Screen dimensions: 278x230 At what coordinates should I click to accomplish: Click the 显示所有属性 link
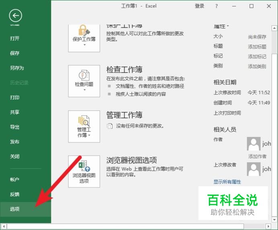coord(227,182)
